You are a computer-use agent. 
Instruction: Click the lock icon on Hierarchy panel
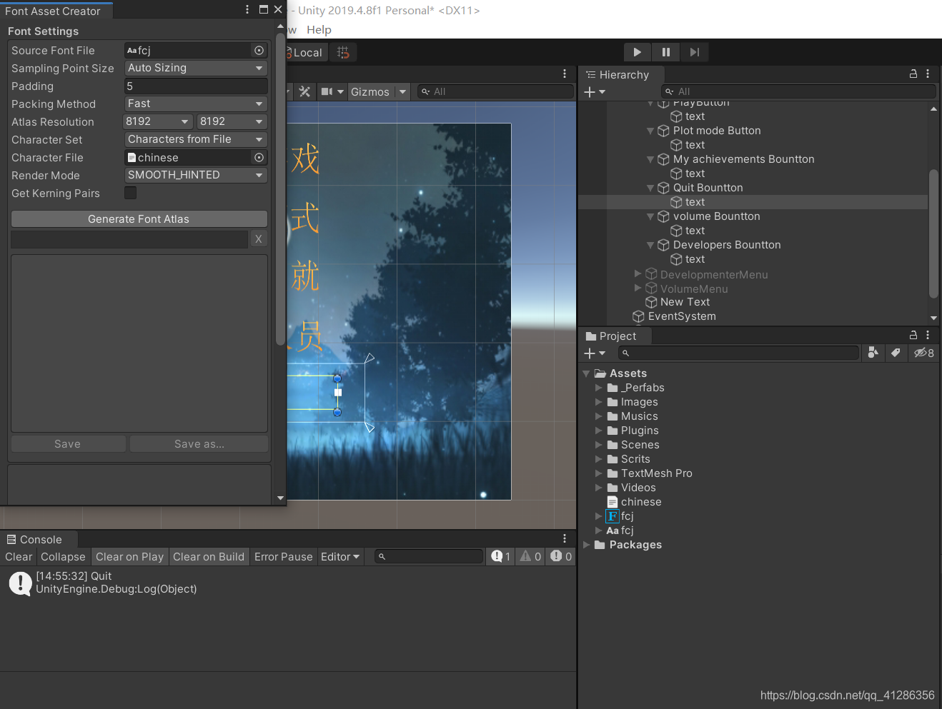coord(913,74)
